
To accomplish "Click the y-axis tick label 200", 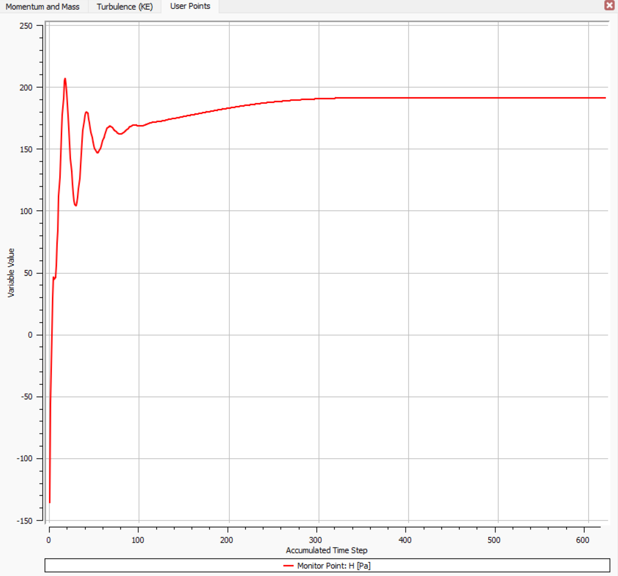I will [x=26, y=87].
